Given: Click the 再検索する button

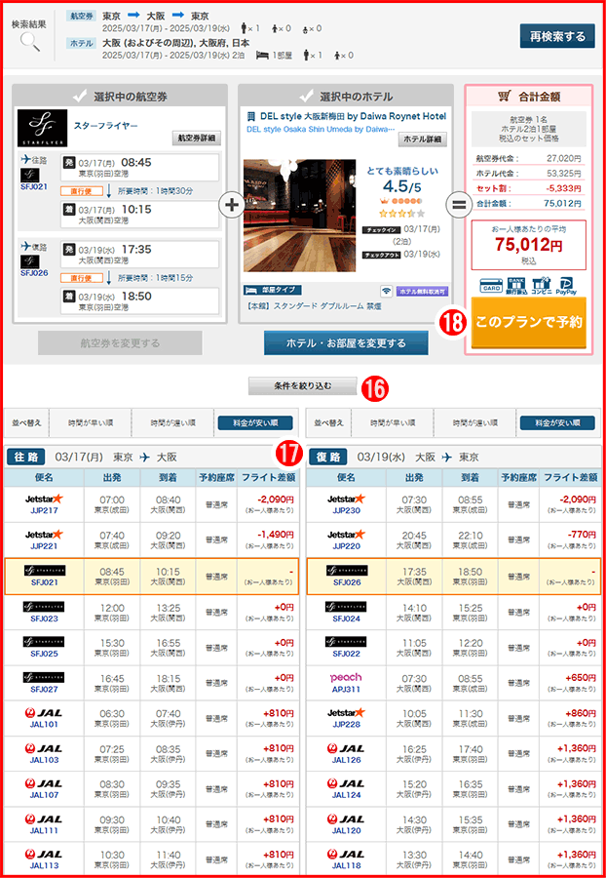Looking at the screenshot, I should (x=556, y=37).
